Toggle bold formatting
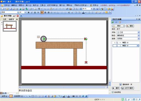 pos(29,12)
